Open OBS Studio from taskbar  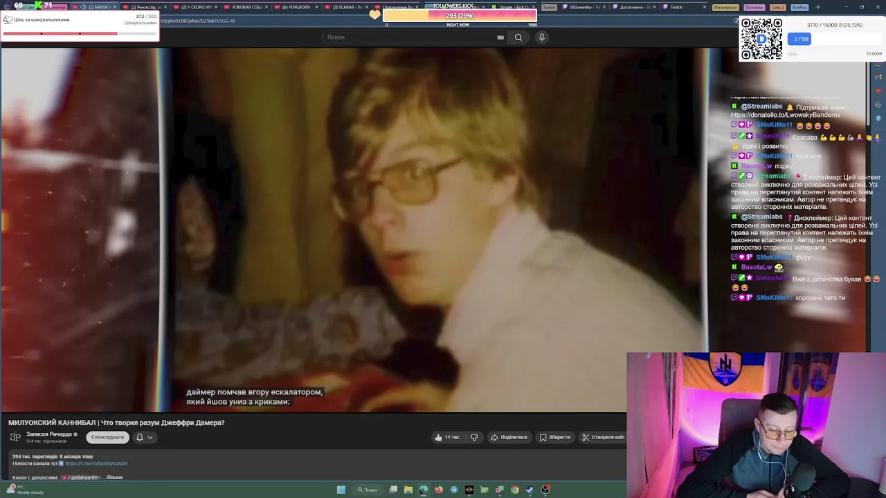point(545,490)
